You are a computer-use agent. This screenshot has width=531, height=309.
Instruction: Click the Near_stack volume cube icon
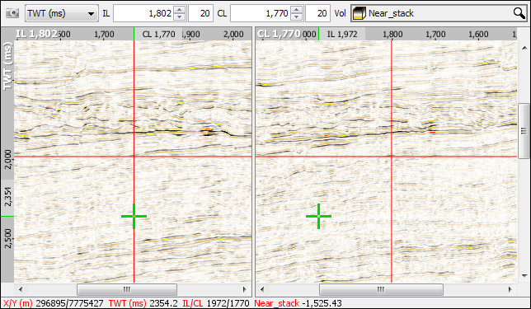pyautogui.click(x=359, y=13)
